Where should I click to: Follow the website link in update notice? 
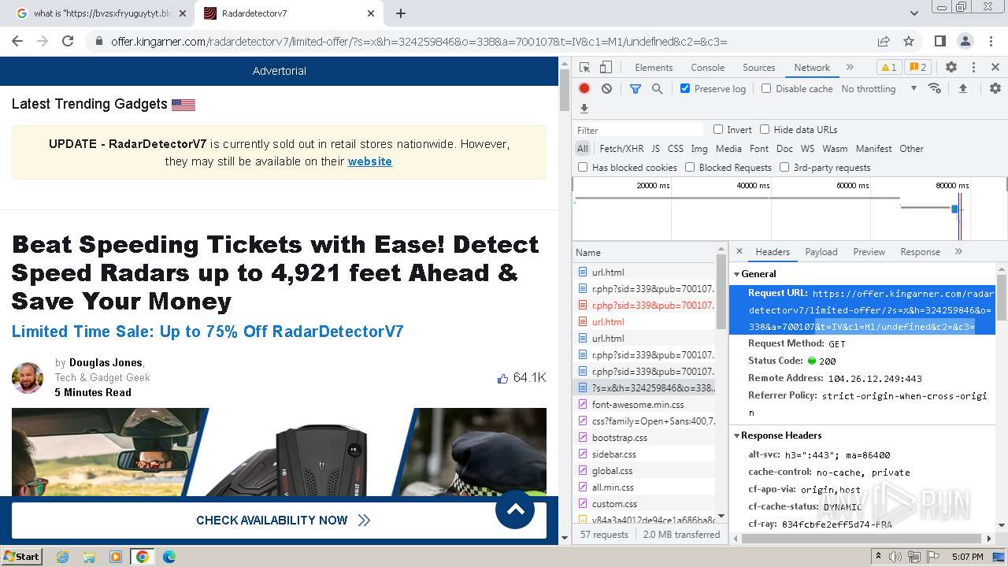point(369,161)
